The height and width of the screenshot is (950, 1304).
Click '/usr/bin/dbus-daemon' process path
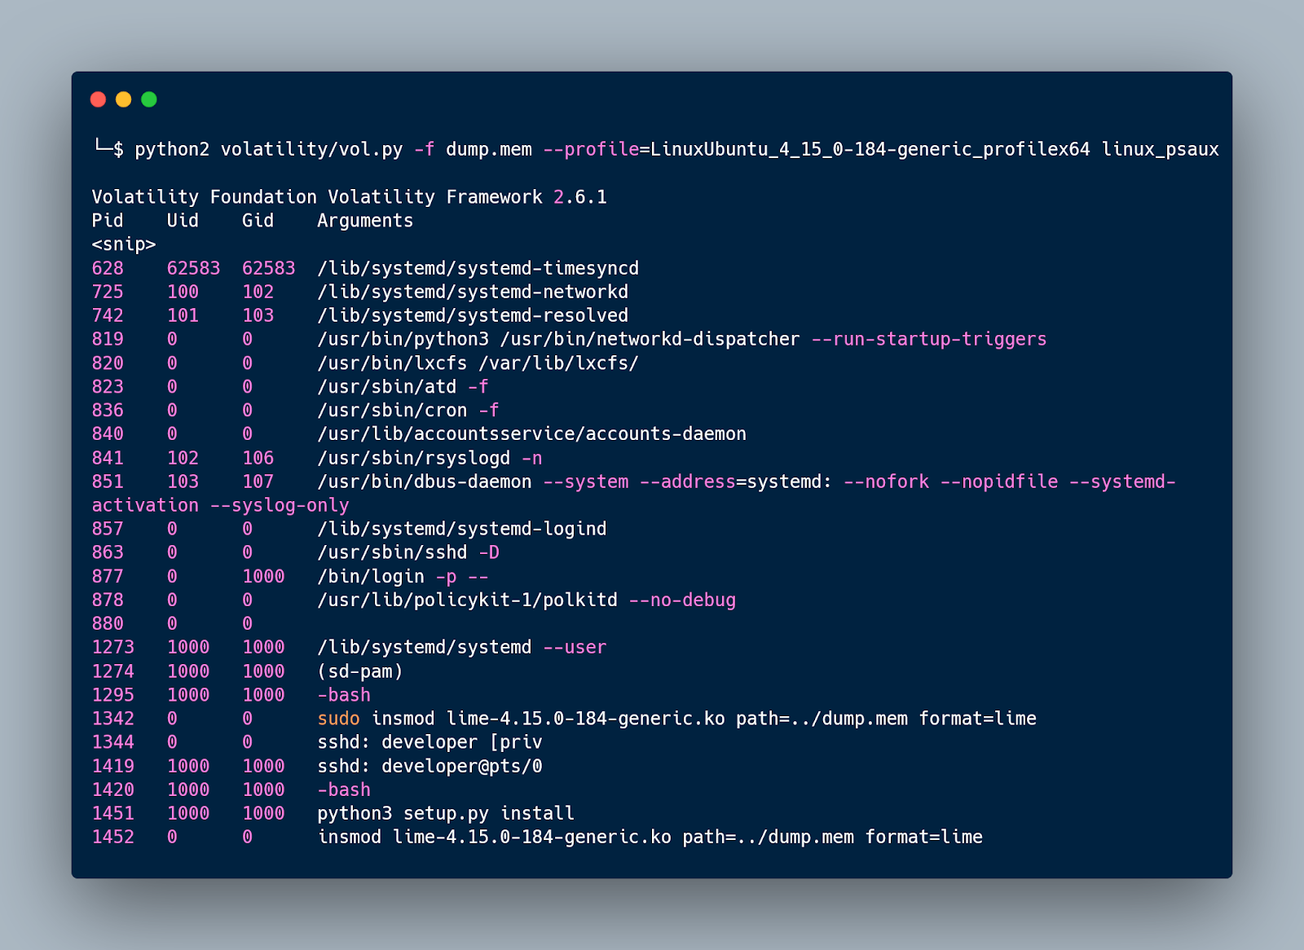(x=425, y=482)
